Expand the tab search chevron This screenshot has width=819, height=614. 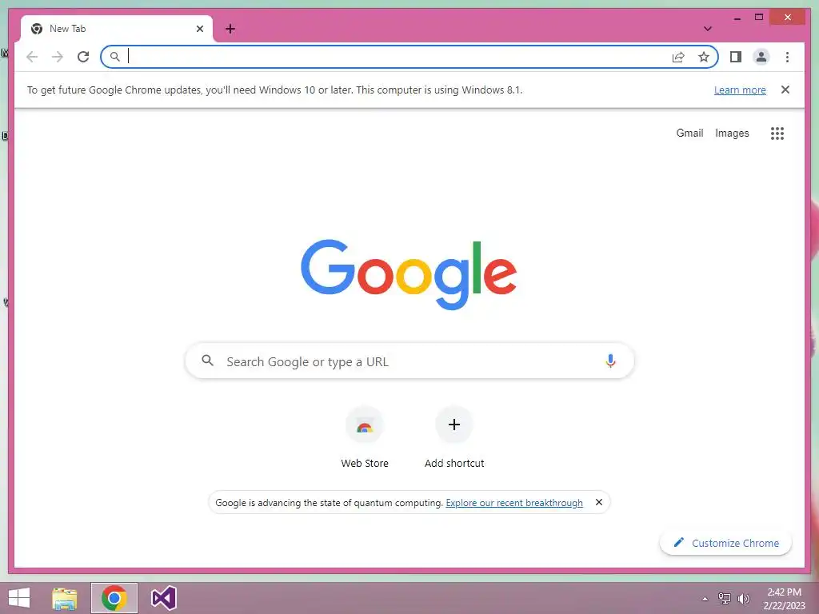tap(707, 29)
